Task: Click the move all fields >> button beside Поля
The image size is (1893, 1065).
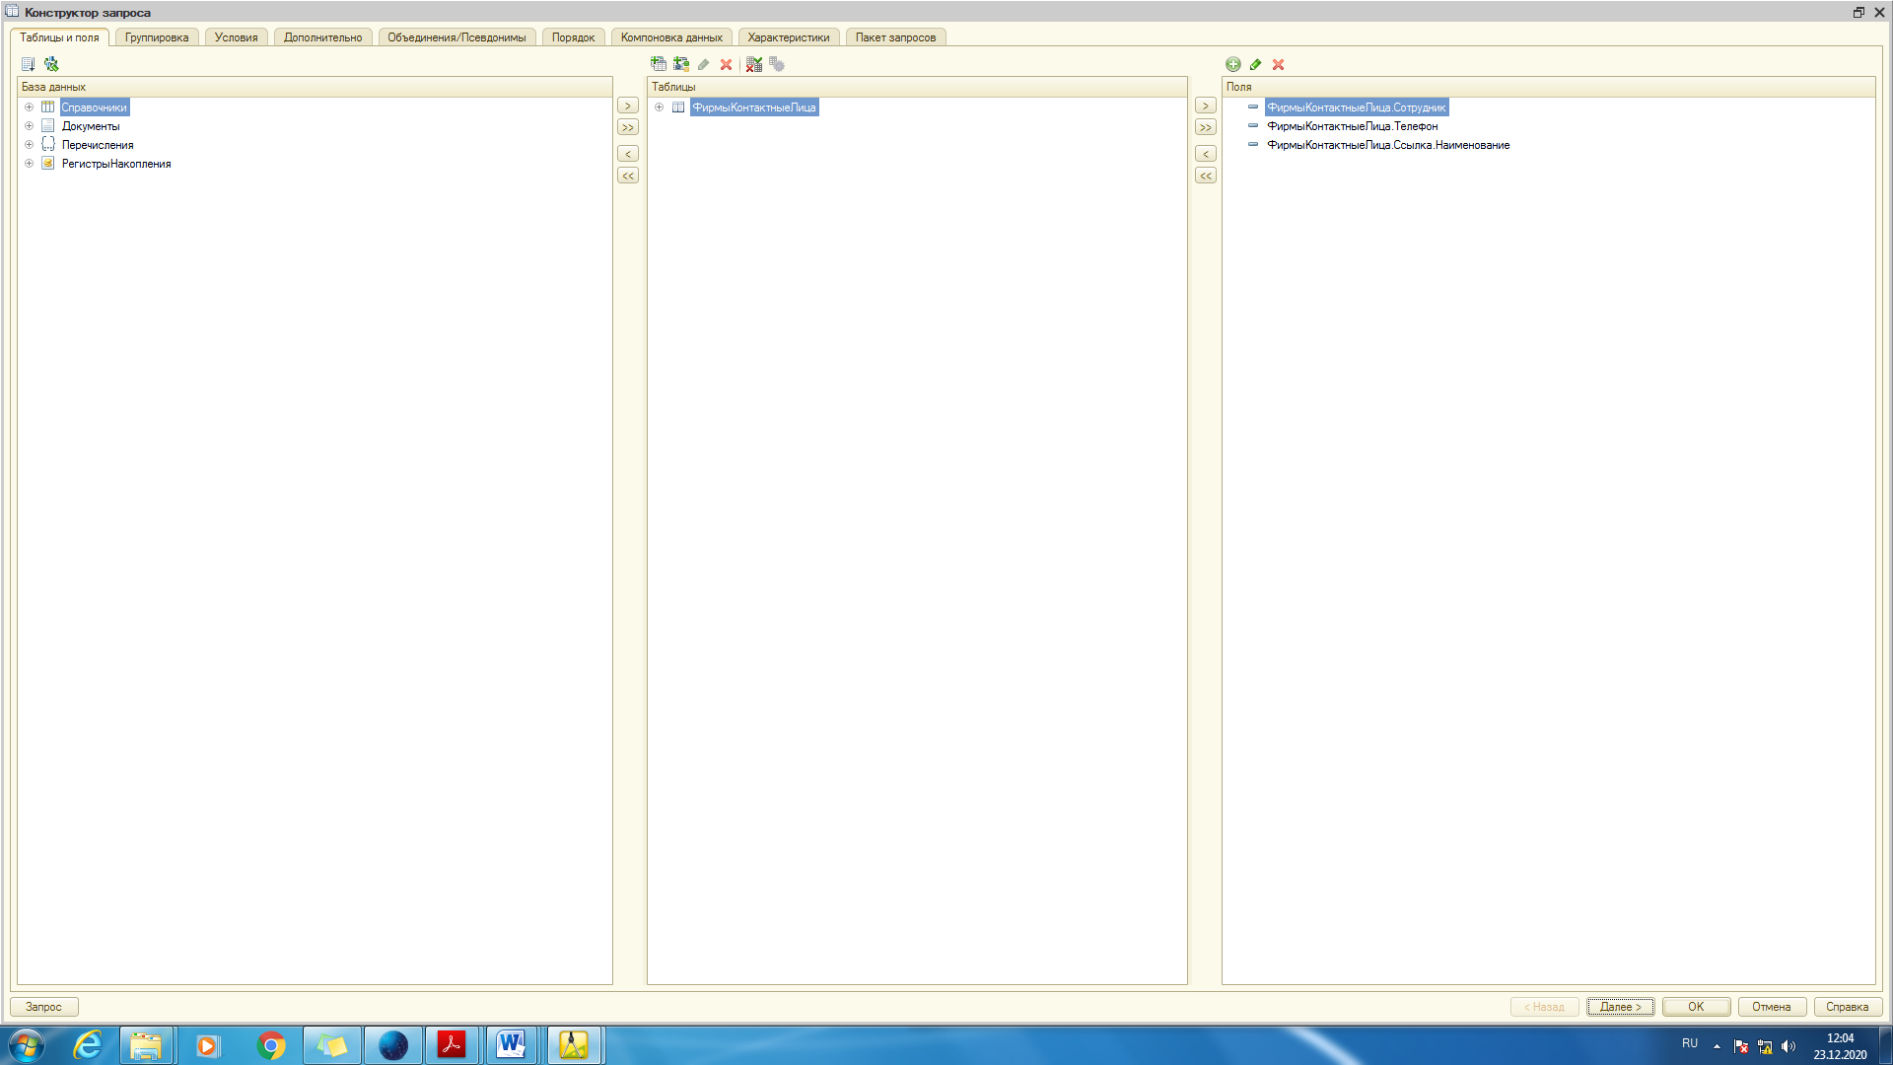Action: 1206,127
